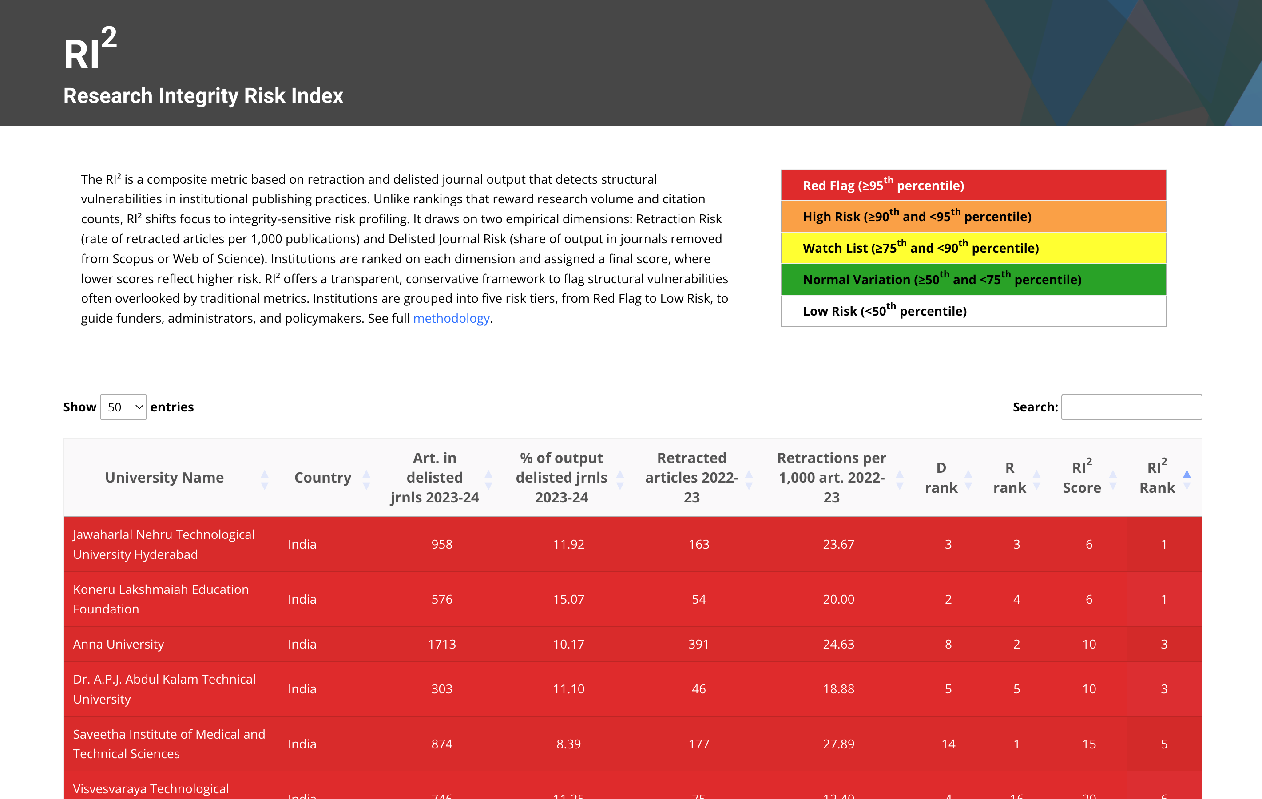Click 23.67 retractions value

(x=838, y=544)
